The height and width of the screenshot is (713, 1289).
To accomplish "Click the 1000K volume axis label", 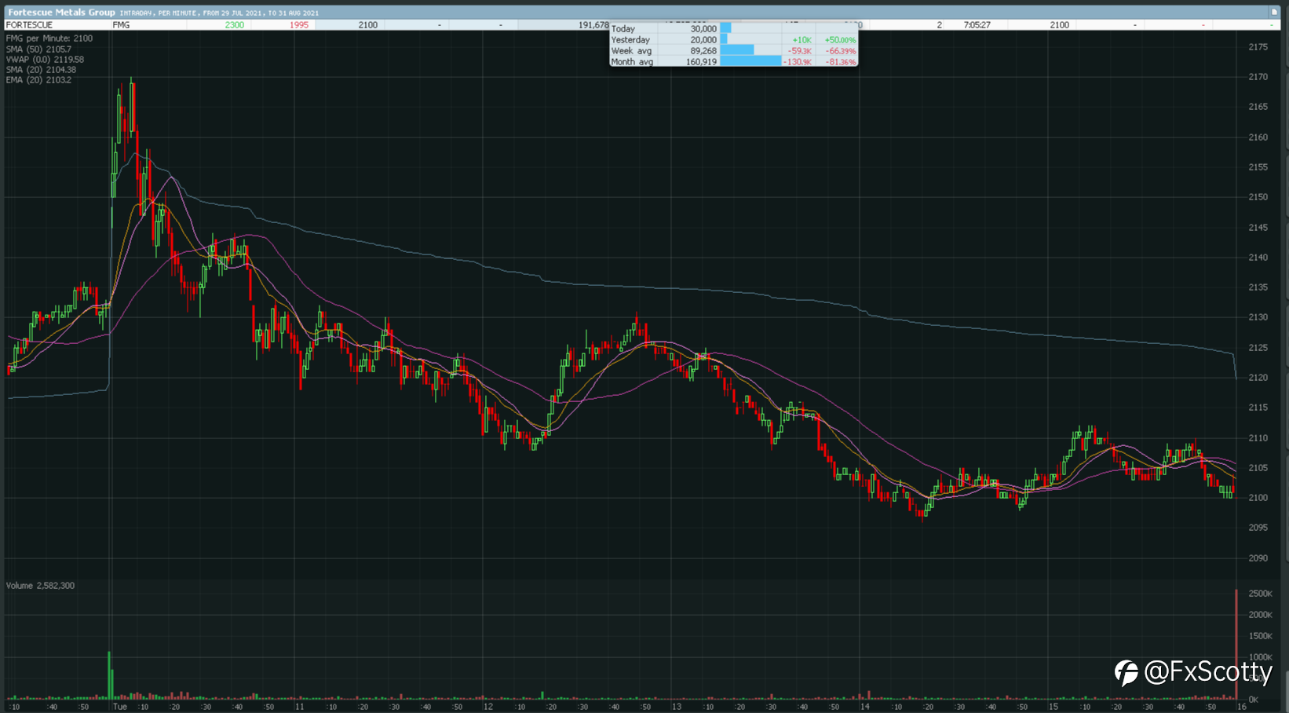I will 1260,657.
